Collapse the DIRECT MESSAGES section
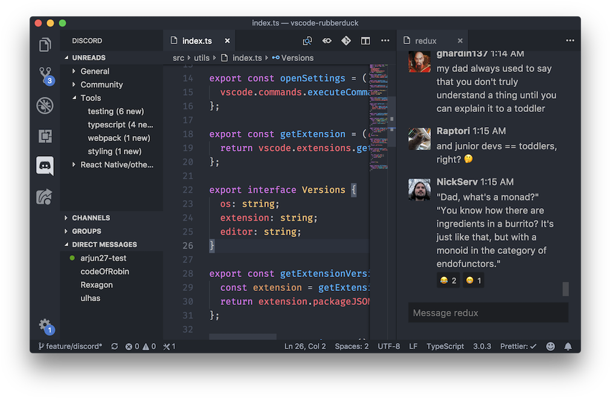Image resolution: width=610 pixels, height=398 pixels. click(104, 244)
